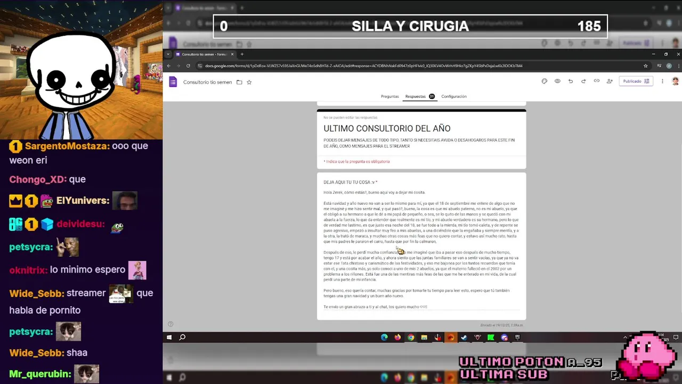Open the browser tab search dropdown
The height and width of the screenshot is (384, 682).
[168, 54]
